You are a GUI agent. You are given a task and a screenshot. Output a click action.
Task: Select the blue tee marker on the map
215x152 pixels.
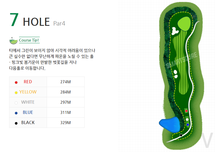(x=188, y=125)
